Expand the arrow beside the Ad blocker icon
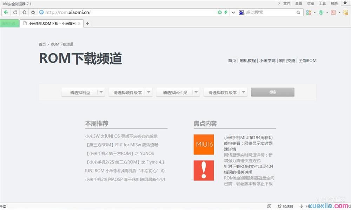Image resolution: width=351 pixels, height=210 pixels. tap(339, 13)
